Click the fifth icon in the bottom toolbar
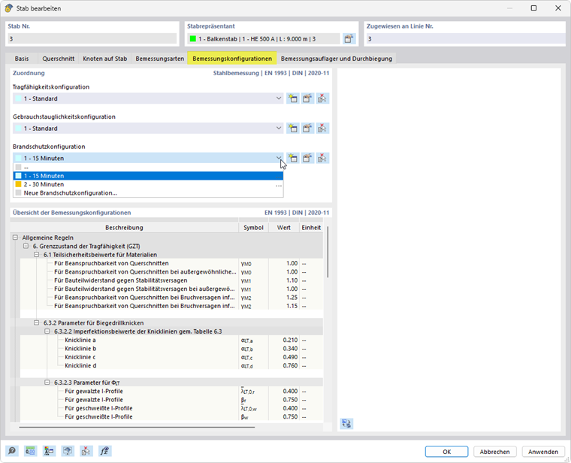Screen dimensions: 571x463 tap(86, 451)
